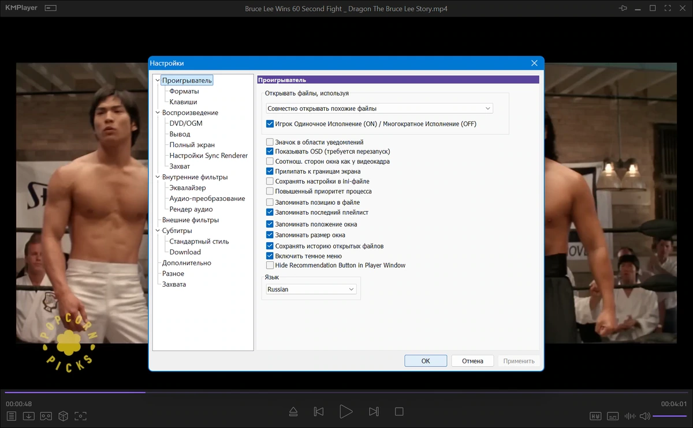Toggle HW hardware acceleration icon
Viewport: 693px width, 428px height.
(595, 416)
